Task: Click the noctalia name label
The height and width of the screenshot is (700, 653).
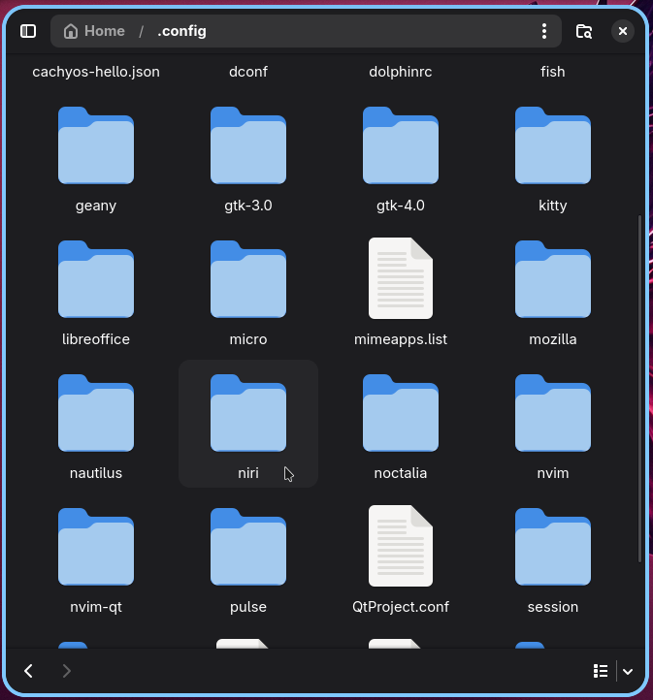Action: 401,473
